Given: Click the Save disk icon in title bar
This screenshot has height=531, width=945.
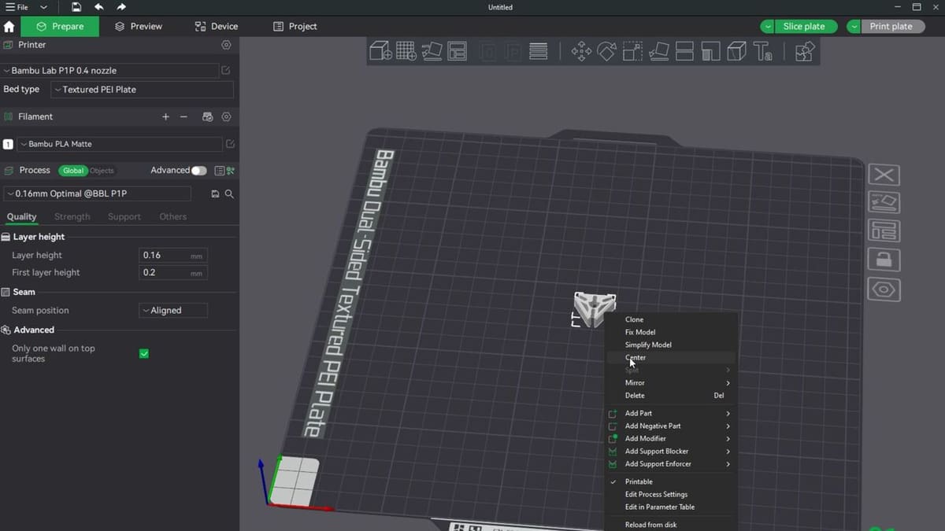Looking at the screenshot, I should point(76,7).
